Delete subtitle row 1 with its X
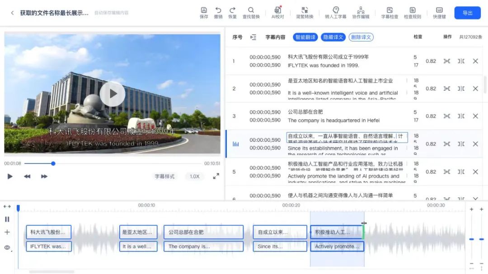 pyautogui.click(x=475, y=61)
